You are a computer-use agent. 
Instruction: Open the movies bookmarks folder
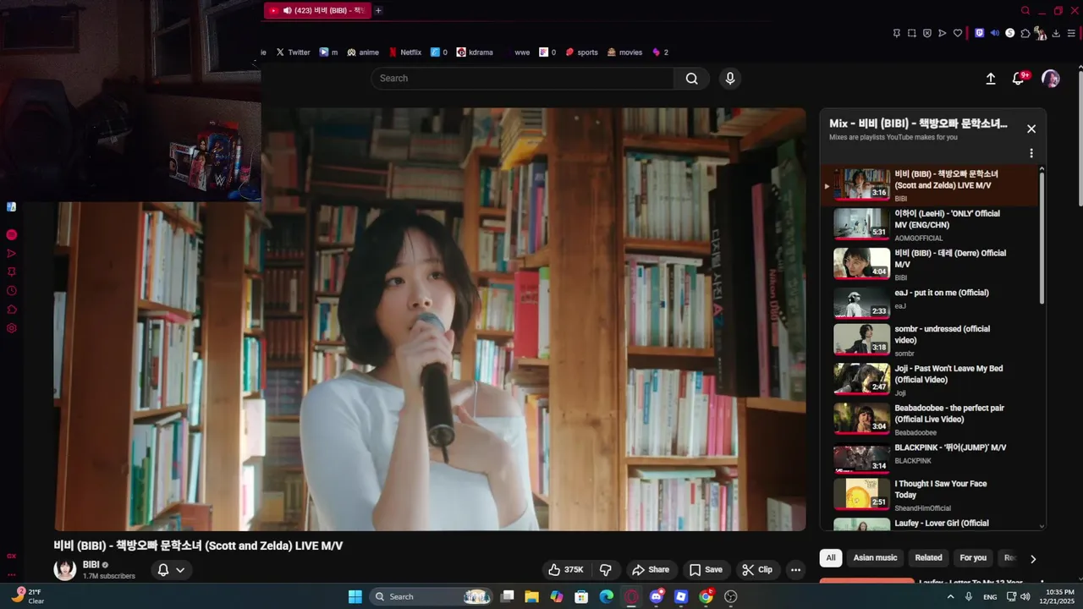(x=624, y=52)
